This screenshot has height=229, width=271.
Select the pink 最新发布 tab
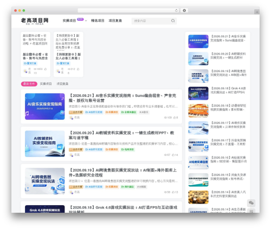[29, 84]
